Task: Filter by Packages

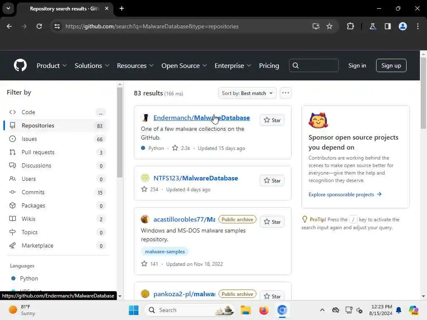Action: pos(57,205)
